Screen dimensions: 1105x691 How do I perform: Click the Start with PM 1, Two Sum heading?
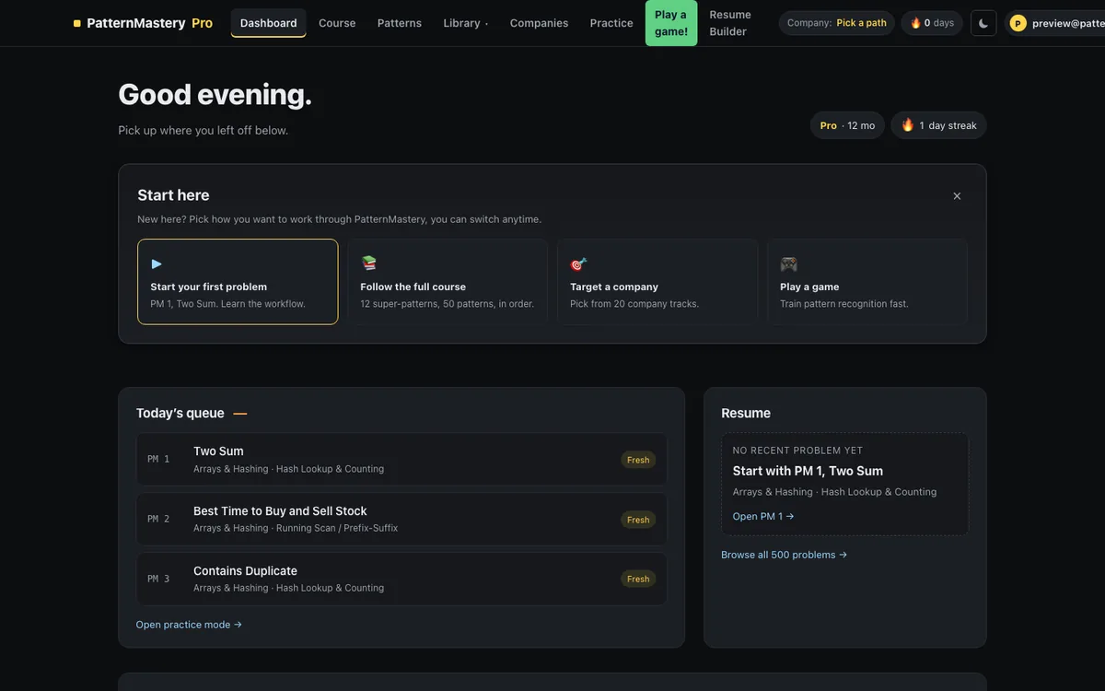(808, 471)
